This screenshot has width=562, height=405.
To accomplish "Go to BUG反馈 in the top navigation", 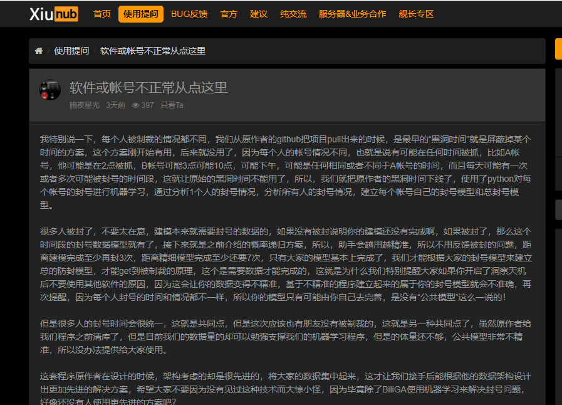I will pos(189,14).
